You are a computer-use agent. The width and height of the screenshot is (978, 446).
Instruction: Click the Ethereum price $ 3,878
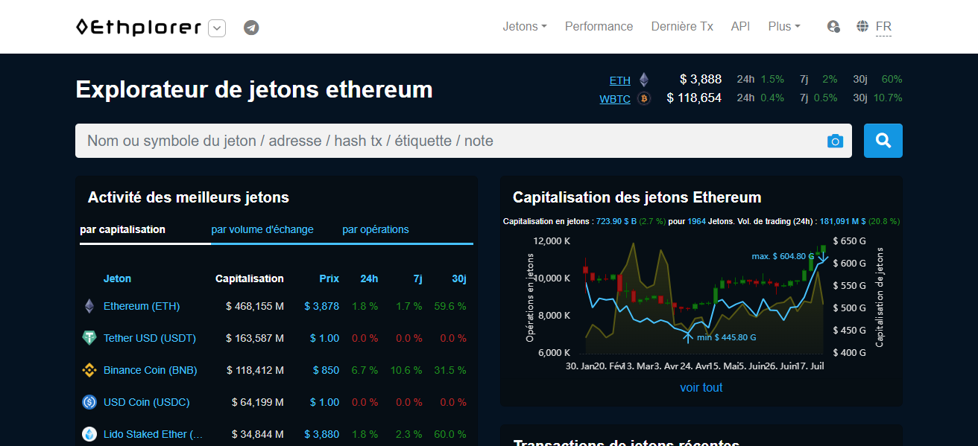pyautogui.click(x=322, y=306)
